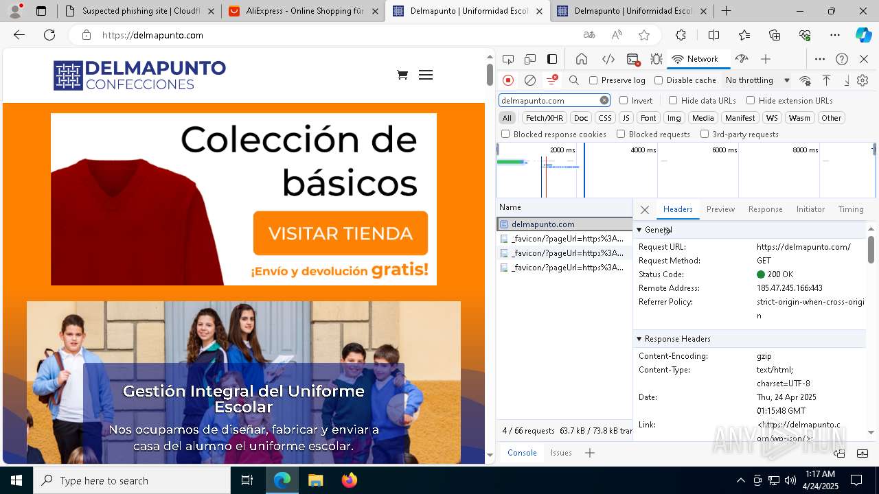Filter requests by Fetch/XHR type
This screenshot has height=494, width=879.
tap(545, 118)
